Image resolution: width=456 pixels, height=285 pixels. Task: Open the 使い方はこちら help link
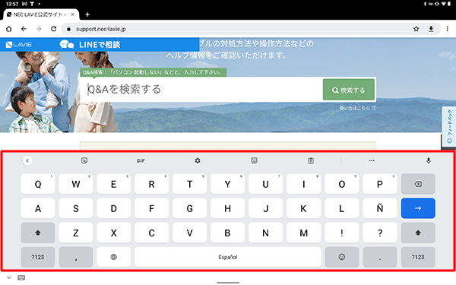358,108
